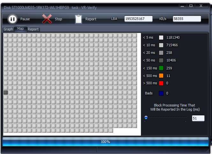Screen dimensions: 212x154
Task: Click the 100% progress bar
Action: point(106,142)
